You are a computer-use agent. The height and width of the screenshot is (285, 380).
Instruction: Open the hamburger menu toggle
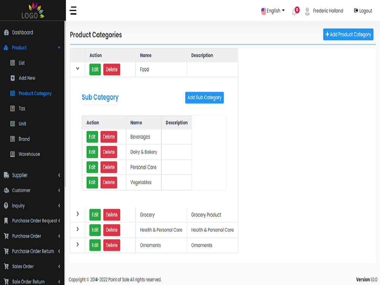click(x=73, y=11)
